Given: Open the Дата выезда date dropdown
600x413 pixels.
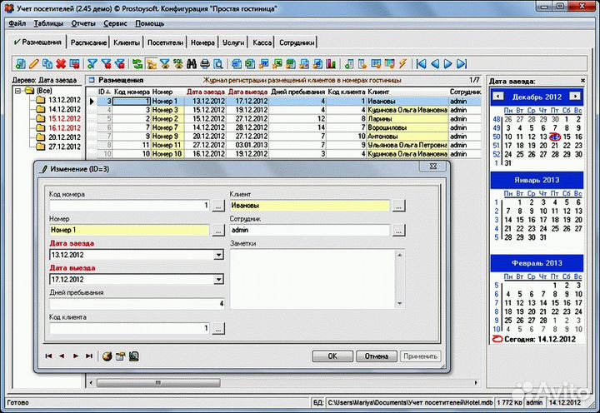Looking at the screenshot, I should point(218,280).
